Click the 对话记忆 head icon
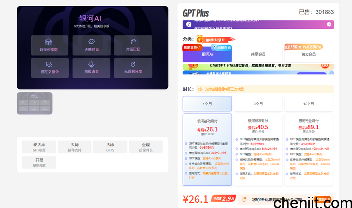Image resolution: width=352 pixels, height=208 pixels. tap(133, 41)
